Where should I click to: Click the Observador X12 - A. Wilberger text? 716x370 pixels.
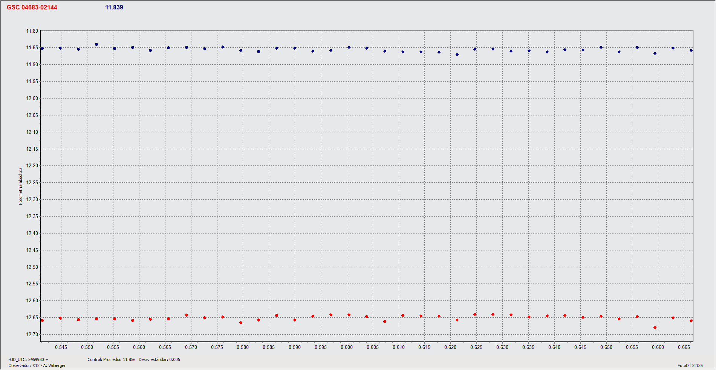(x=37, y=365)
